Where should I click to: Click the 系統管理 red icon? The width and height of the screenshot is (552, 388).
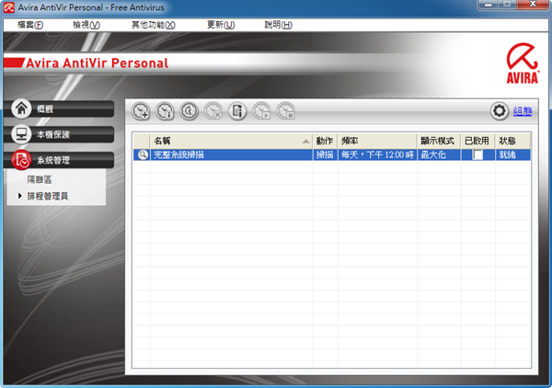coord(21,160)
